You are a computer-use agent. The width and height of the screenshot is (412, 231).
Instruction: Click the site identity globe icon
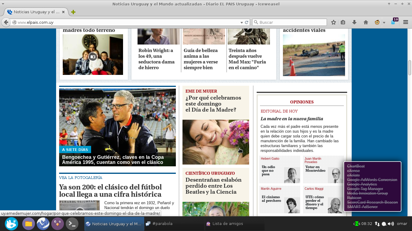click(x=14, y=22)
